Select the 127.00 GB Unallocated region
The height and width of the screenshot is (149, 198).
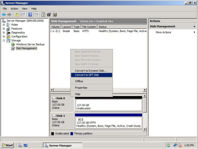pos(109,105)
